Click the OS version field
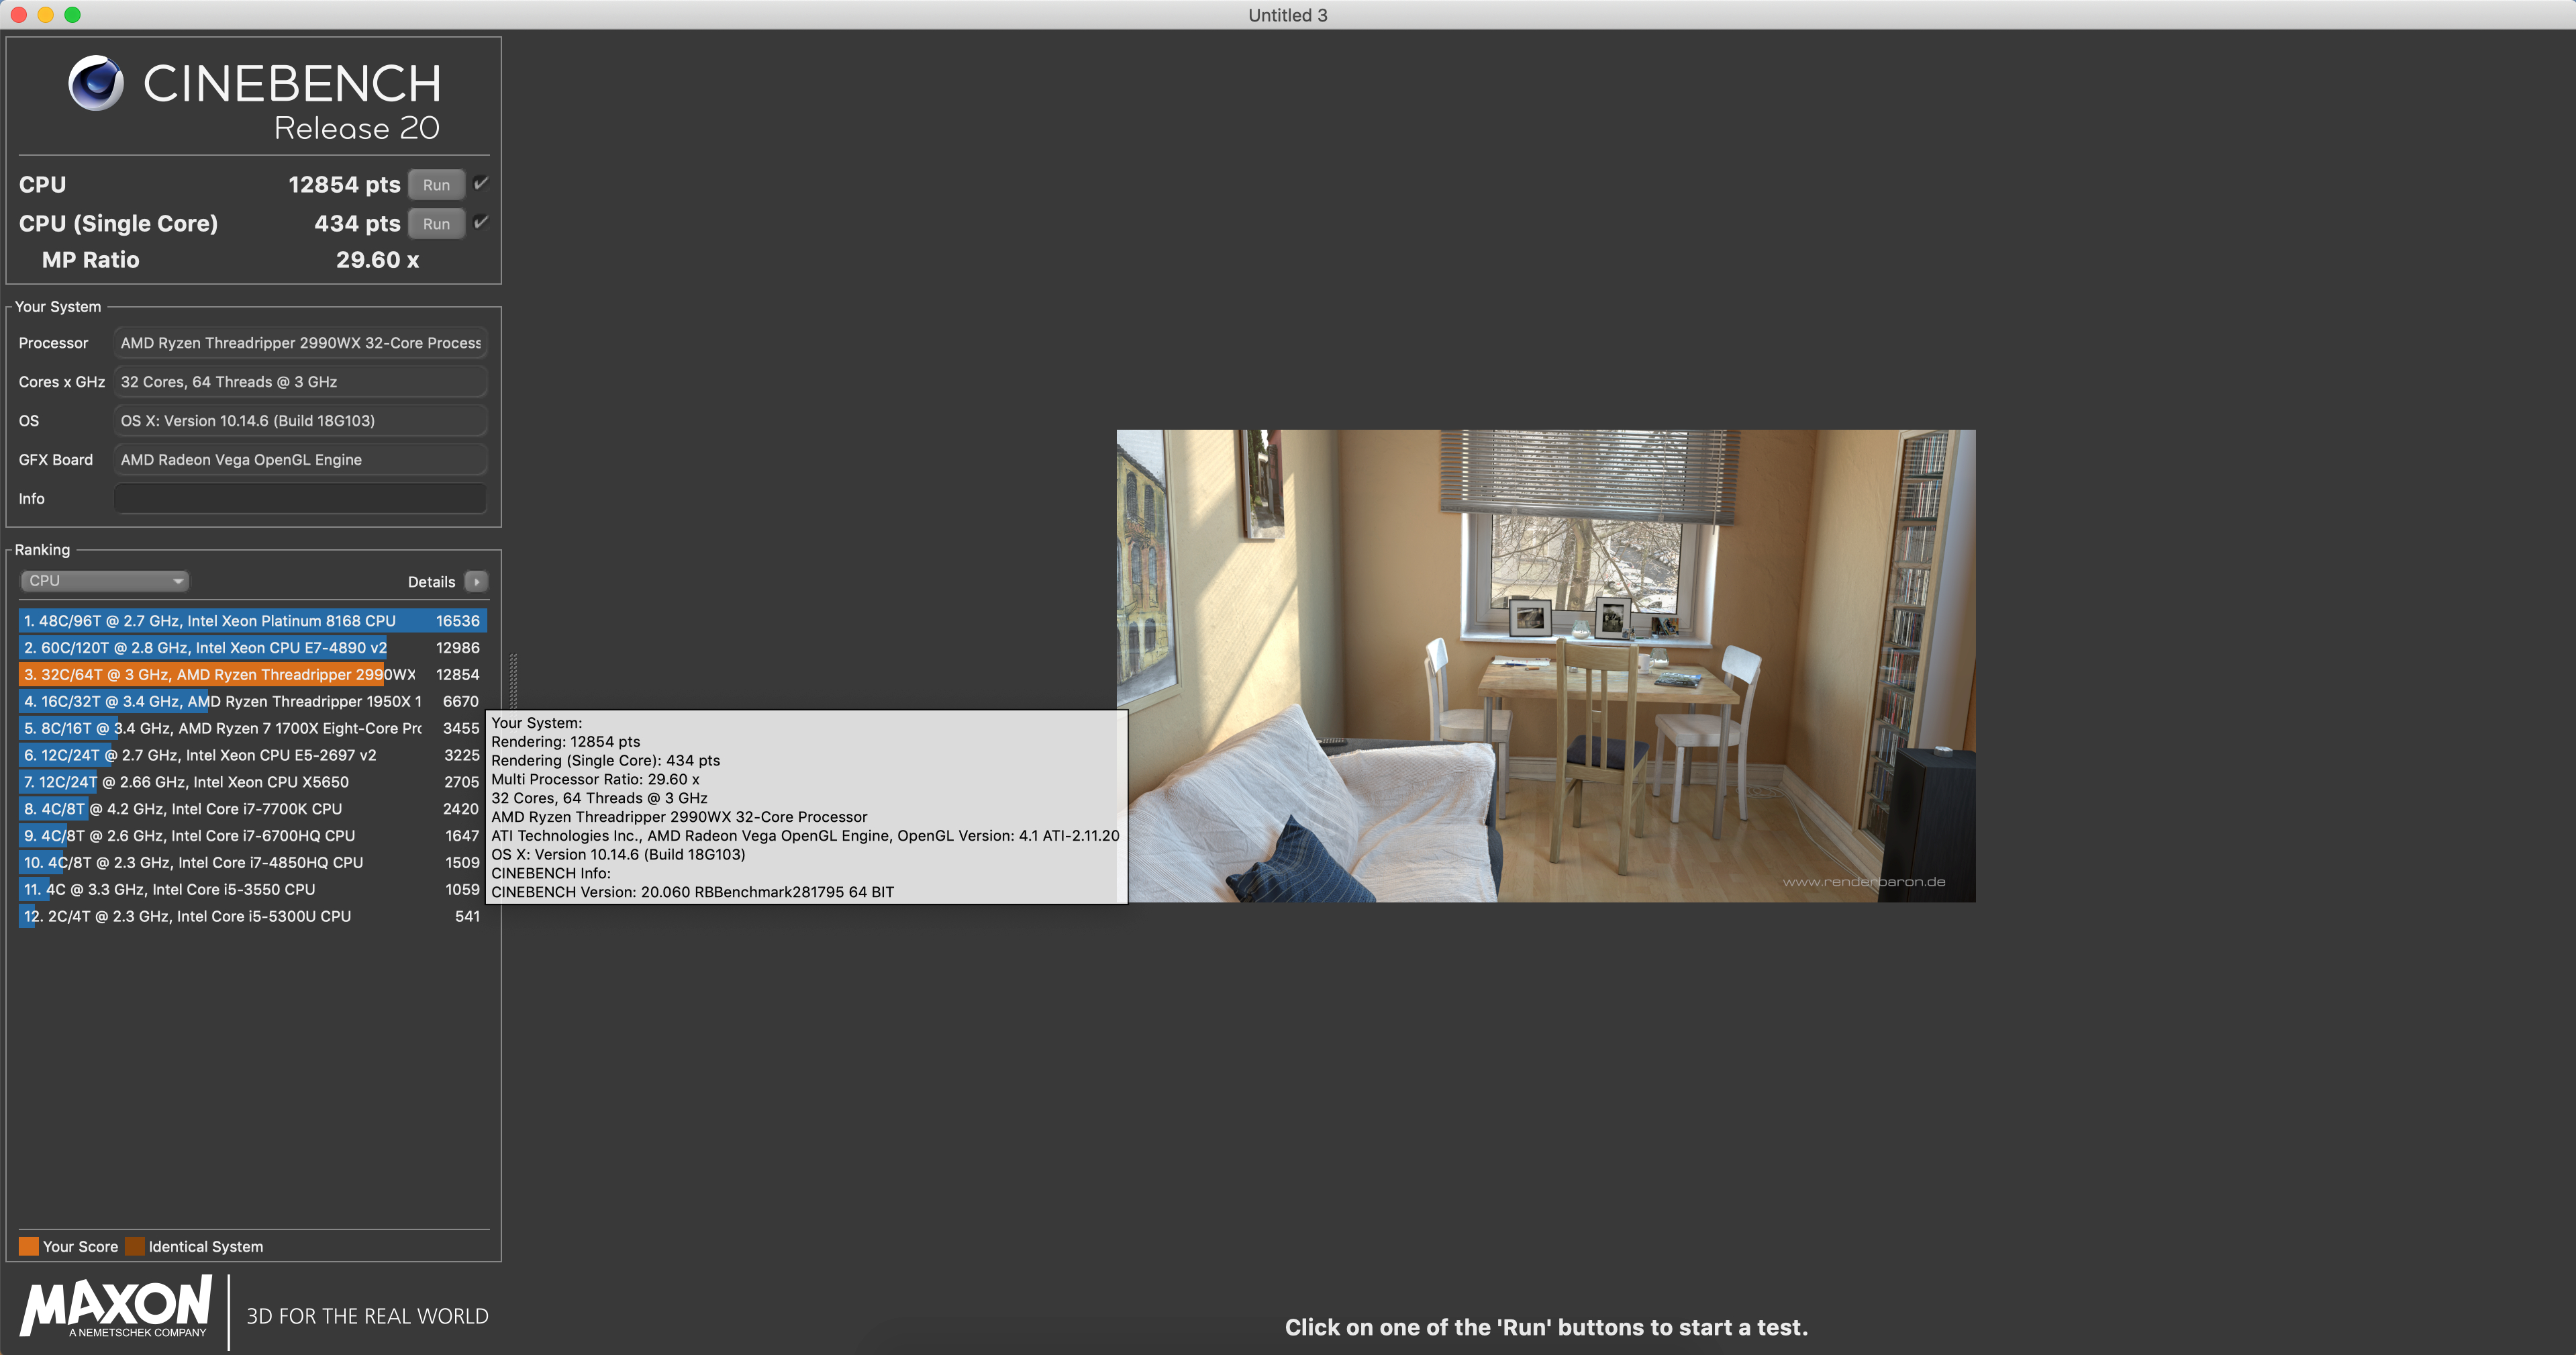2576x1355 pixels. click(x=300, y=421)
